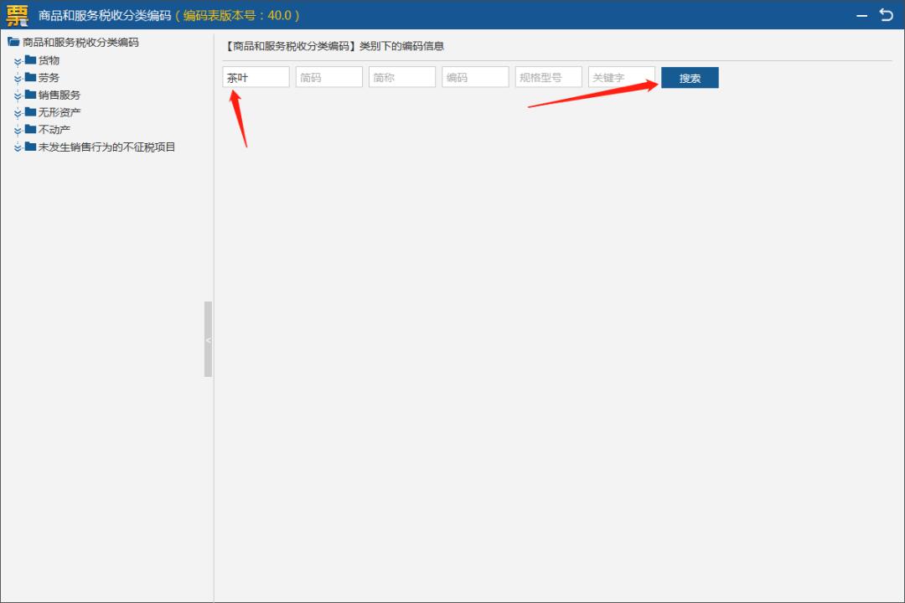Select the 不动产 tree item

pyautogui.click(x=54, y=129)
